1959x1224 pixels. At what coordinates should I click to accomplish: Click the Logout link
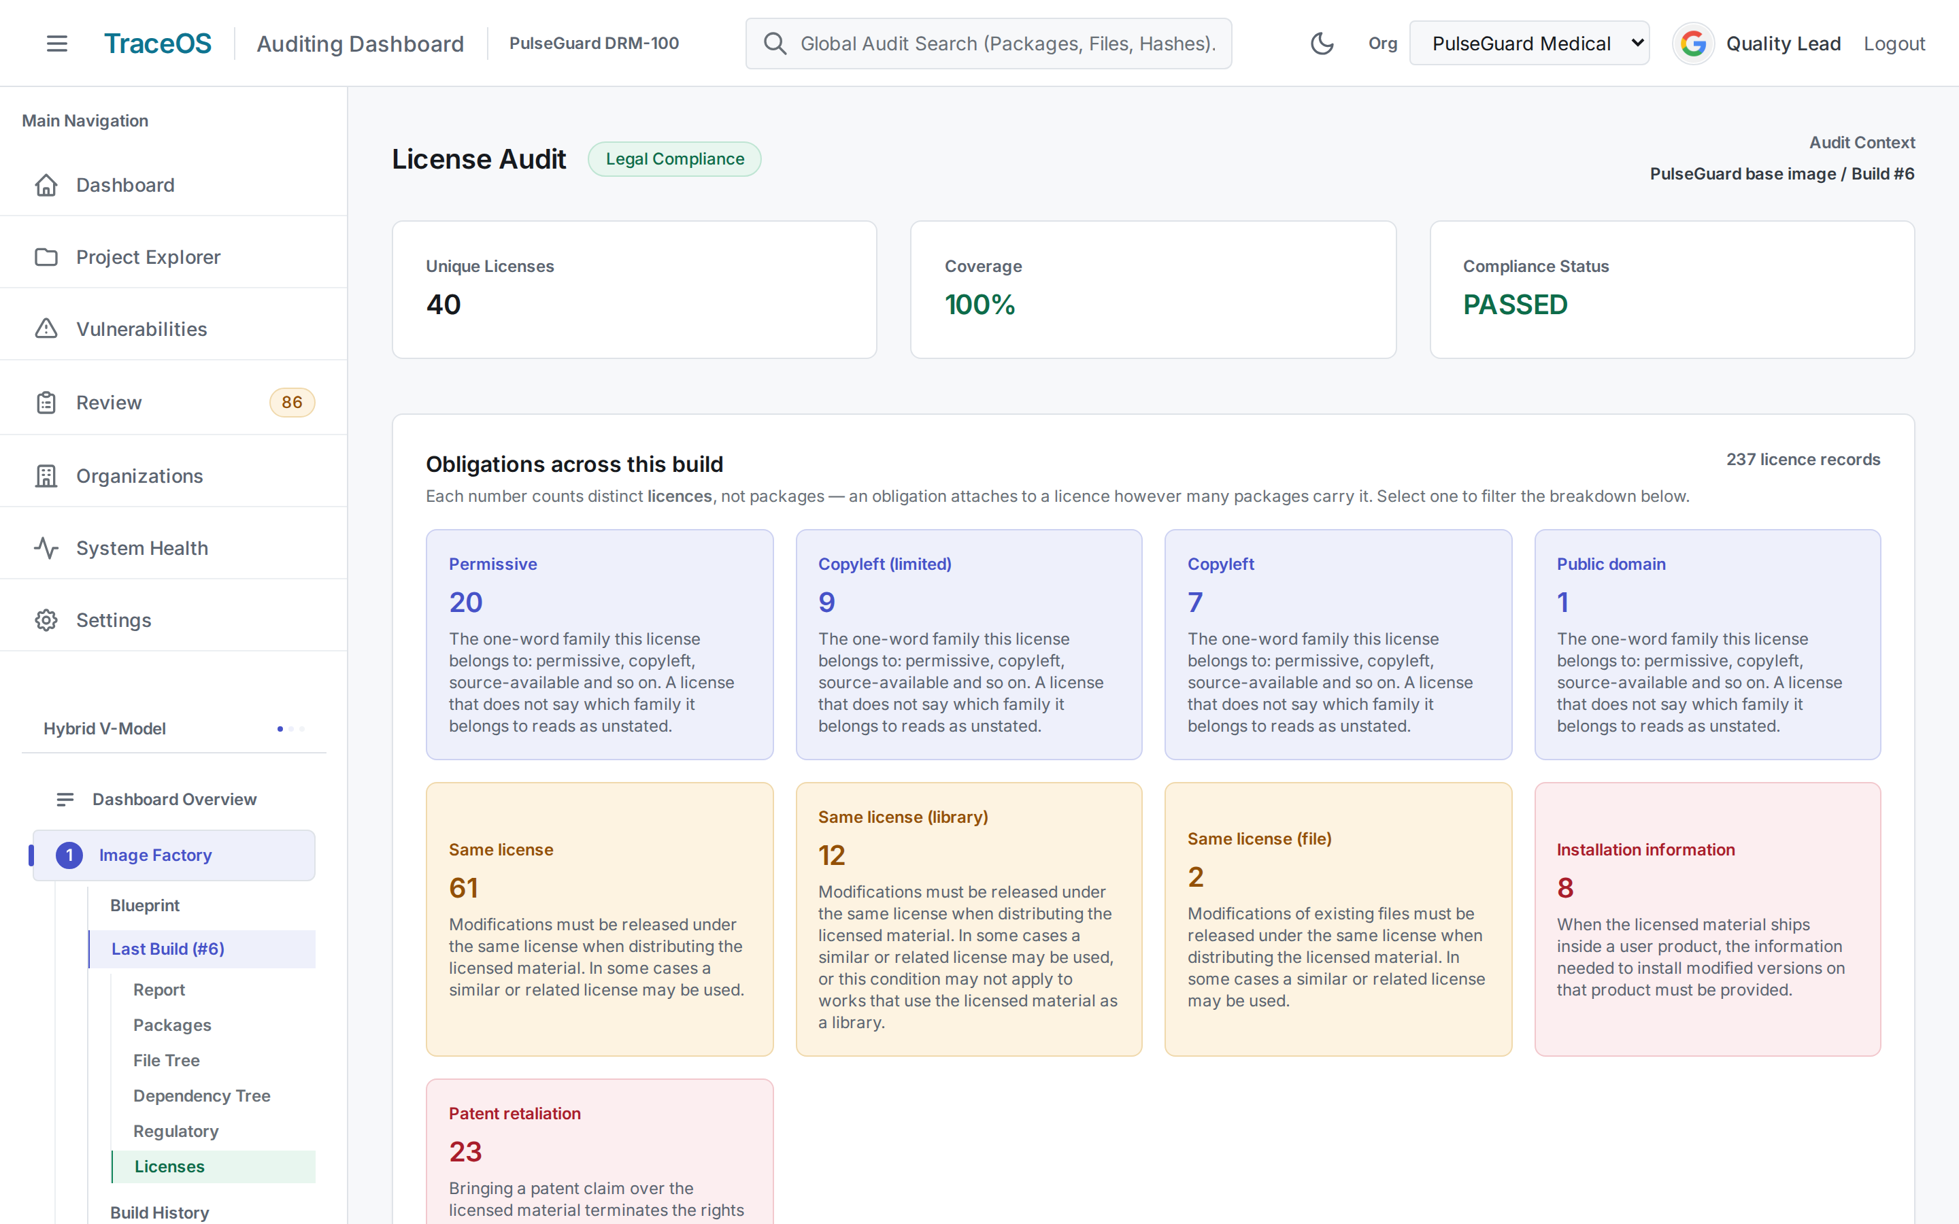[1894, 44]
